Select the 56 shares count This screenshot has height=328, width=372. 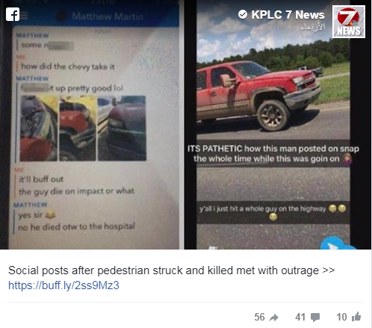259,317
